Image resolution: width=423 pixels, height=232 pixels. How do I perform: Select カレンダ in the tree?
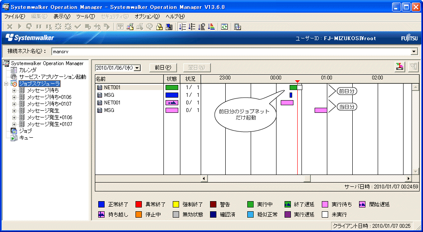[x=28, y=70]
